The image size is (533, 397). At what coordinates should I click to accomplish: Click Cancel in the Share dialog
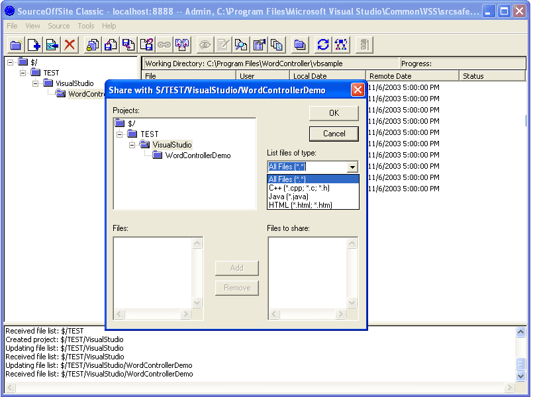pyautogui.click(x=334, y=134)
